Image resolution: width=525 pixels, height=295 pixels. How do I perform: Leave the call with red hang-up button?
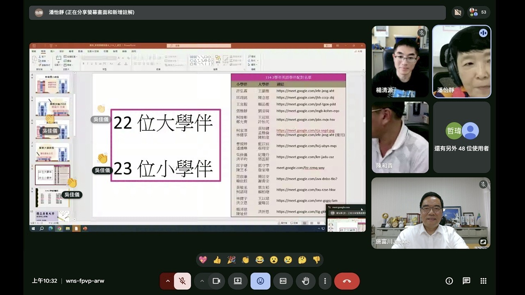coord(347,281)
